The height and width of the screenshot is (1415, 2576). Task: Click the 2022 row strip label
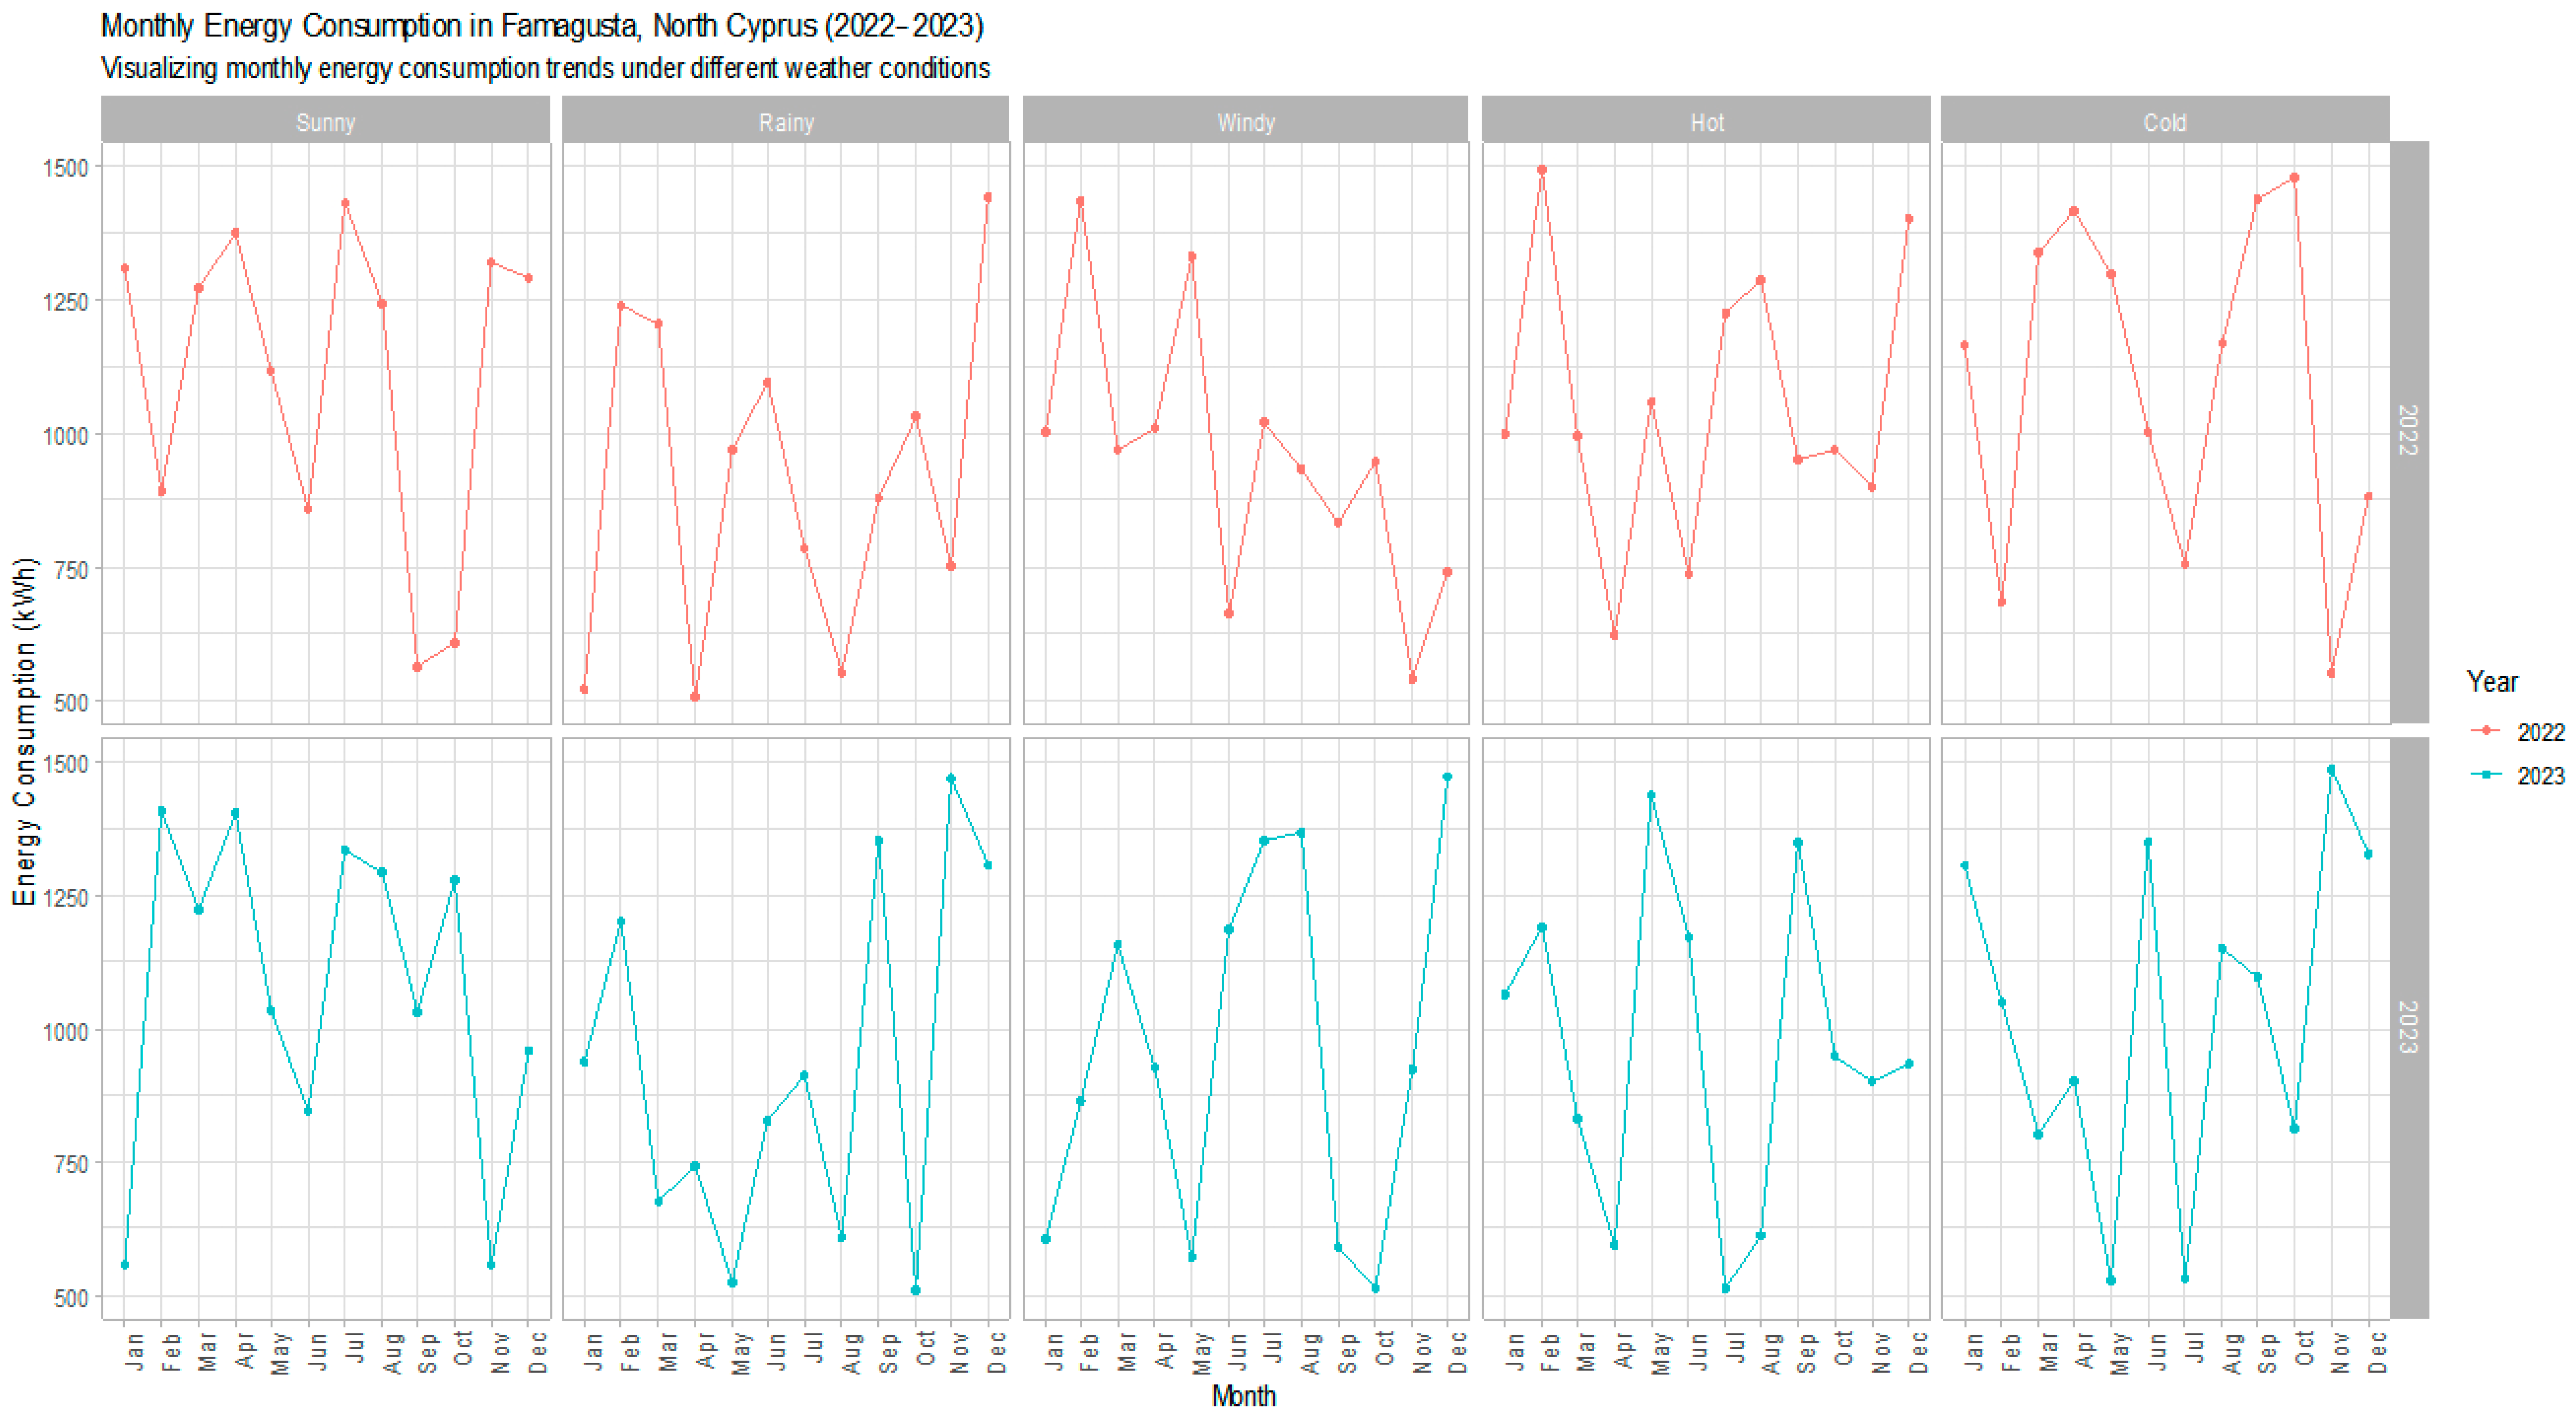tap(2408, 431)
